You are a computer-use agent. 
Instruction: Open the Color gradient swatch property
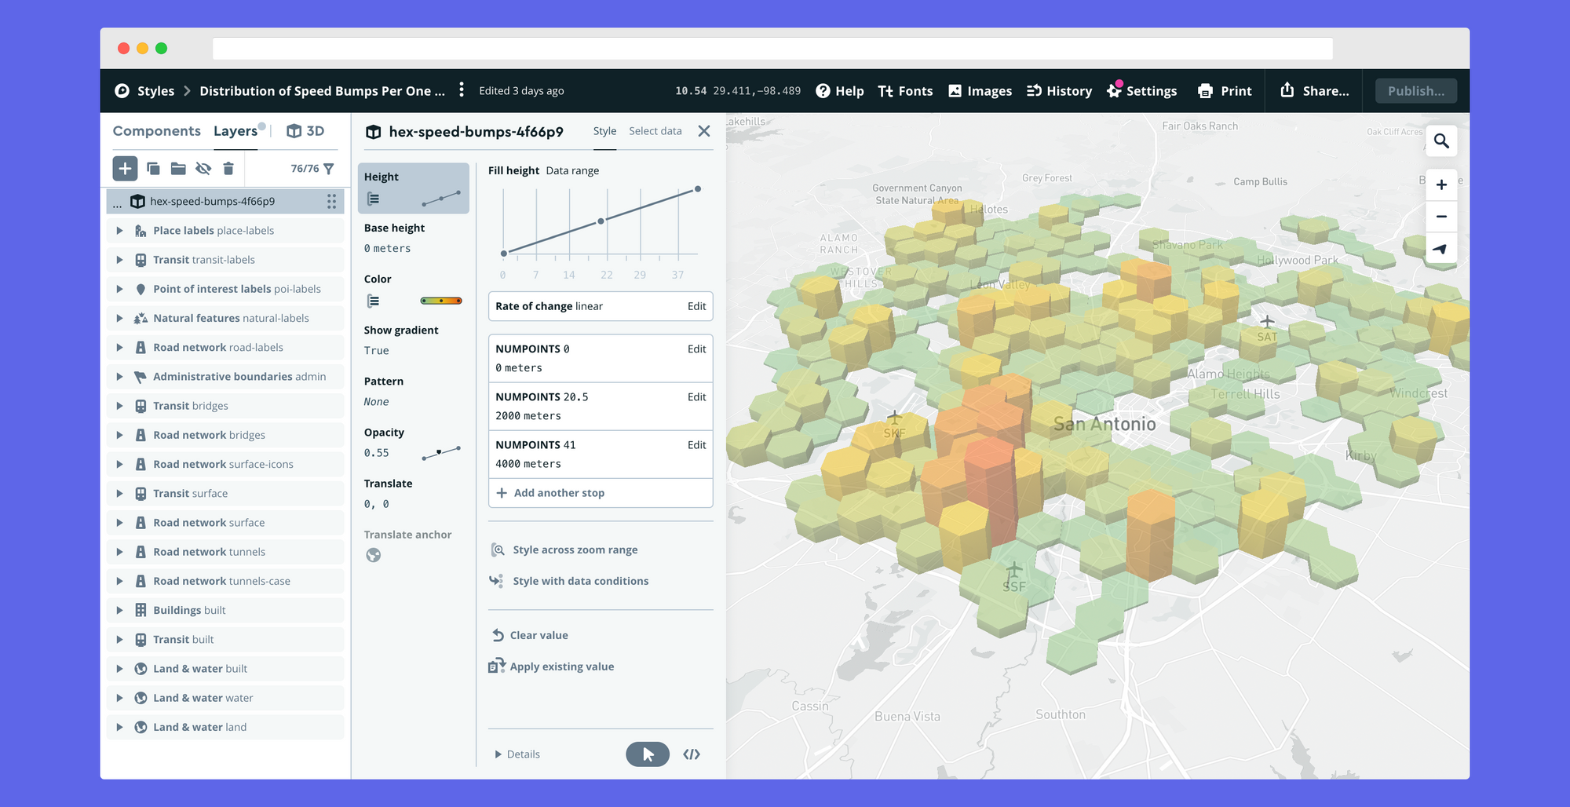coord(441,301)
